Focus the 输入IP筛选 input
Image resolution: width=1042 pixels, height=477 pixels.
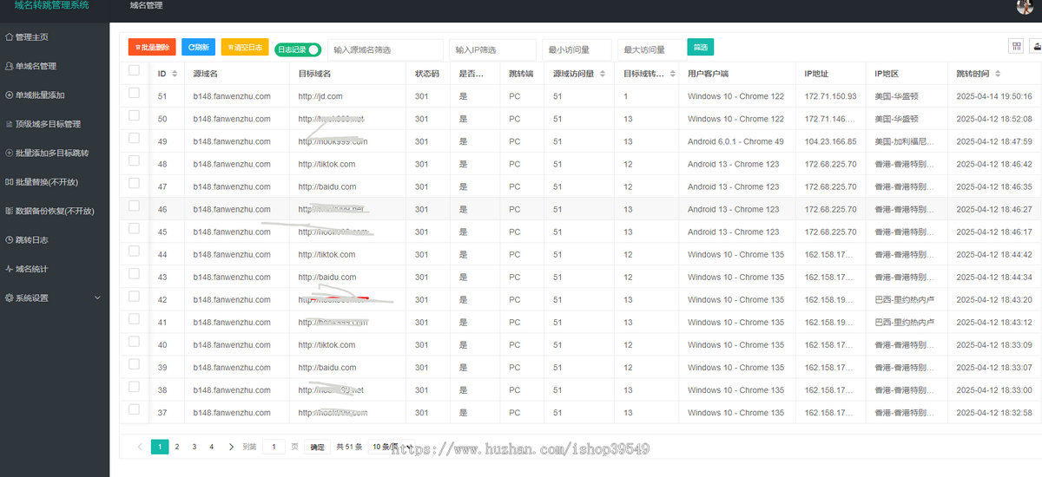coord(492,49)
